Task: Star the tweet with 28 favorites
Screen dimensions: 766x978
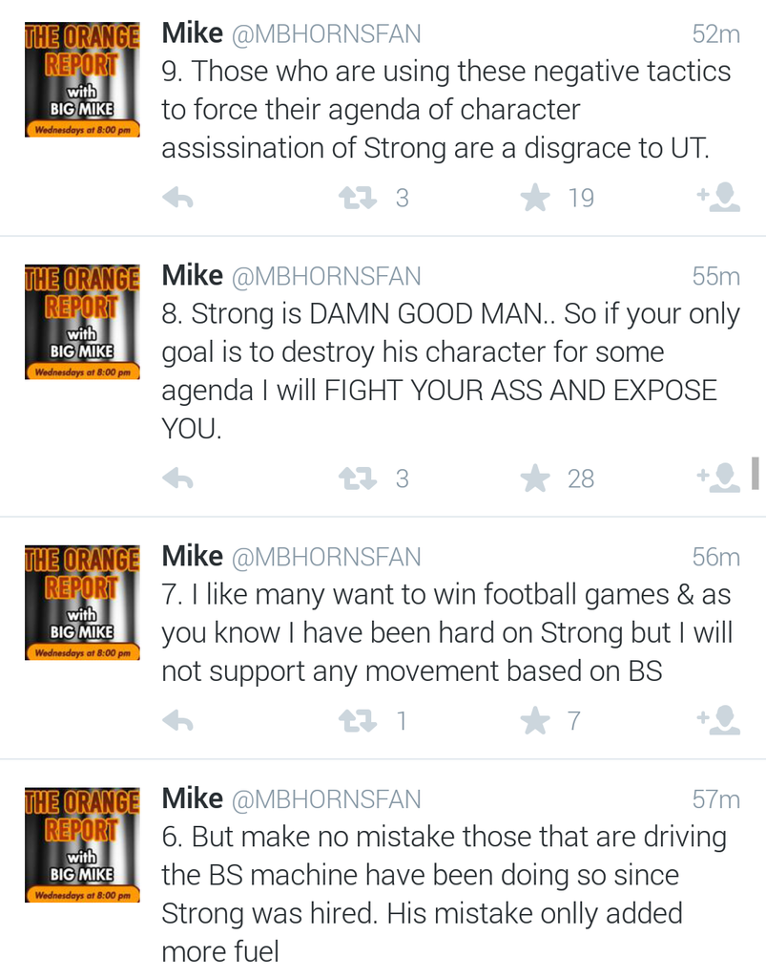Action: pos(536,478)
